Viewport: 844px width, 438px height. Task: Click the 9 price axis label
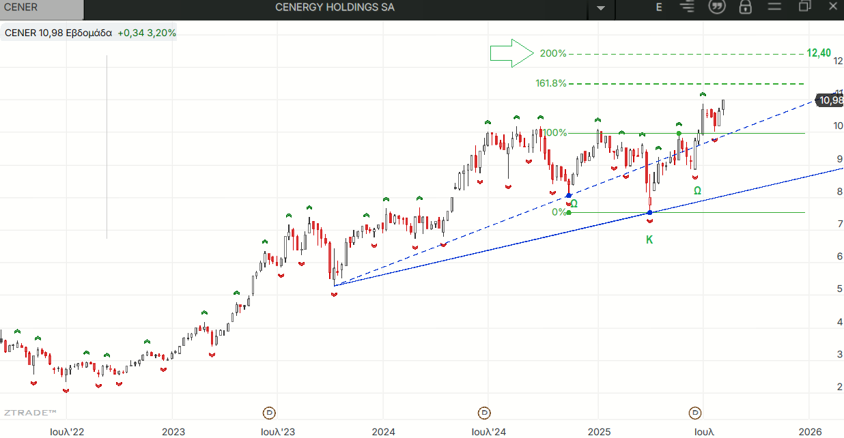(x=839, y=159)
